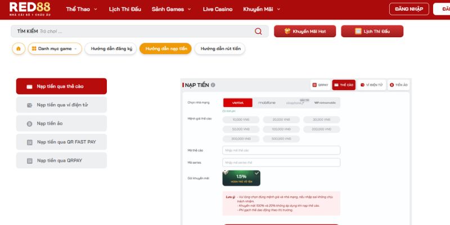
Task: Open the Live Casino menu item
Action: 218,9
